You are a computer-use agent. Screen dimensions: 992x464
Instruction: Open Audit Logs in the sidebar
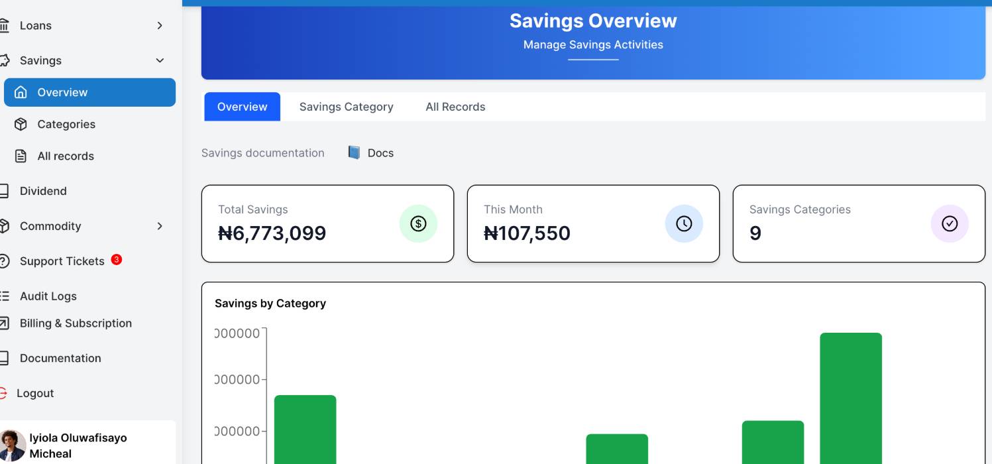pos(48,296)
